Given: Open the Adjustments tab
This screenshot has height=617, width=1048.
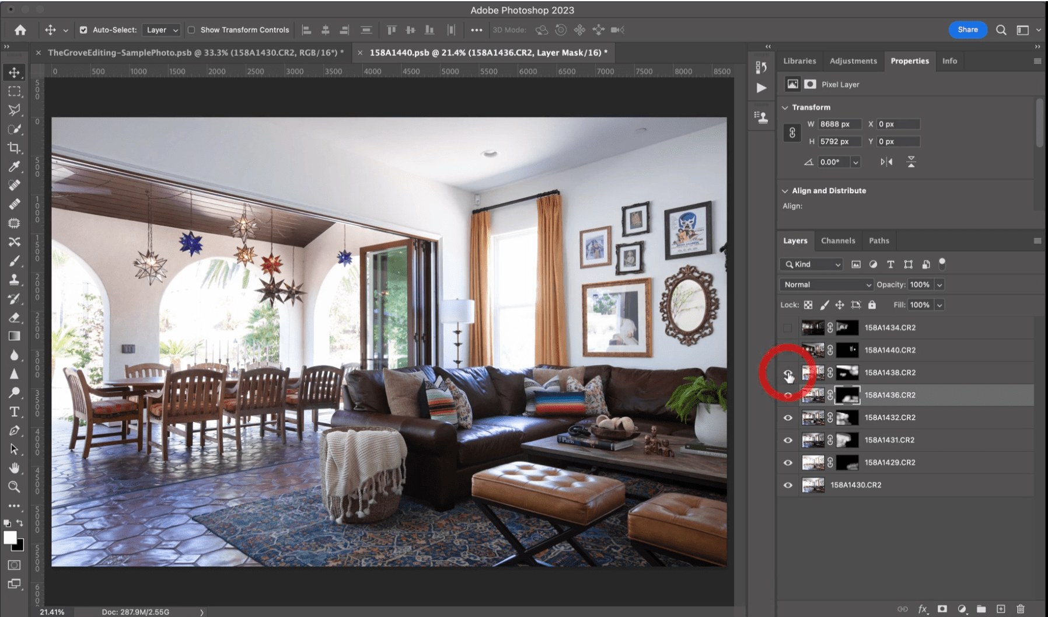Looking at the screenshot, I should pyautogui.click(x=853, y=61).
